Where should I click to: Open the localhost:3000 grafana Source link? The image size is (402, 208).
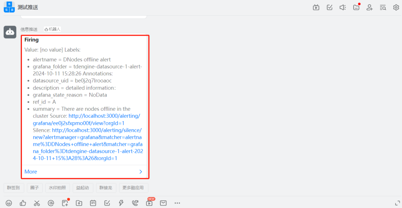[86, 120]
